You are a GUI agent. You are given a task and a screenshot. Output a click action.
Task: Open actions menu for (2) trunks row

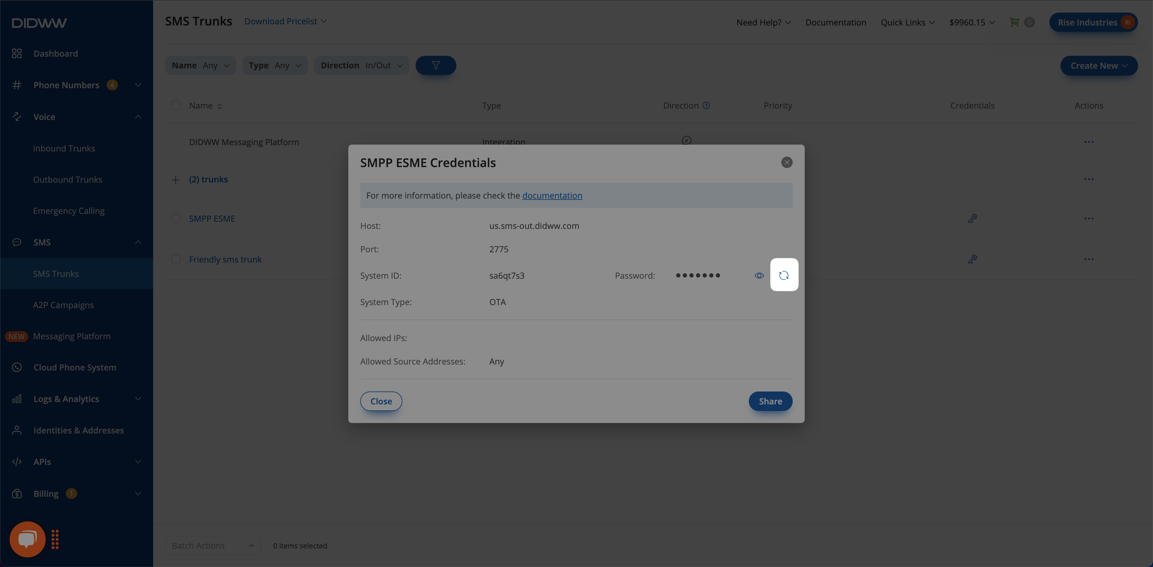[x=1088, y=179]
